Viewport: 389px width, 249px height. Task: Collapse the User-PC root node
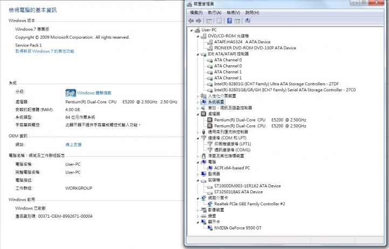[x=192, y=30]
